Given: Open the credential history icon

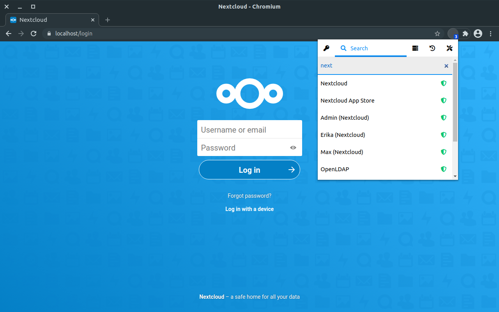Looking at the screenshot, I should click(432, 48).
